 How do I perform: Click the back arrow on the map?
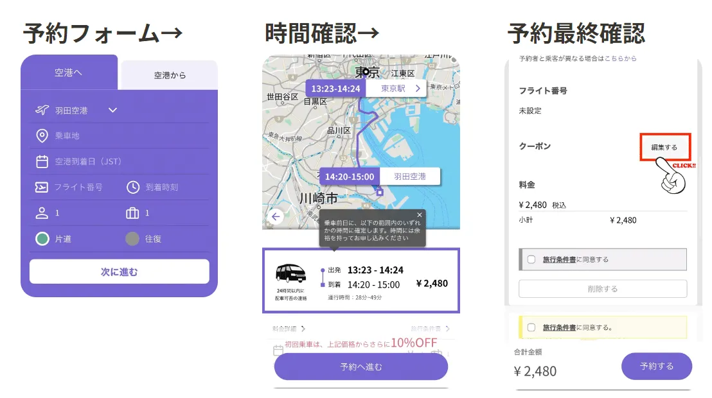coord(276,216)
